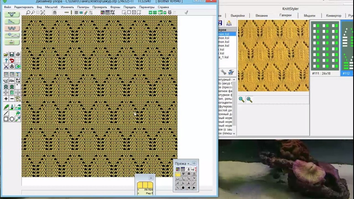
Task: Click zoom-out magnifier under KnittStyler preview
Action: click(x=242, y=100)
